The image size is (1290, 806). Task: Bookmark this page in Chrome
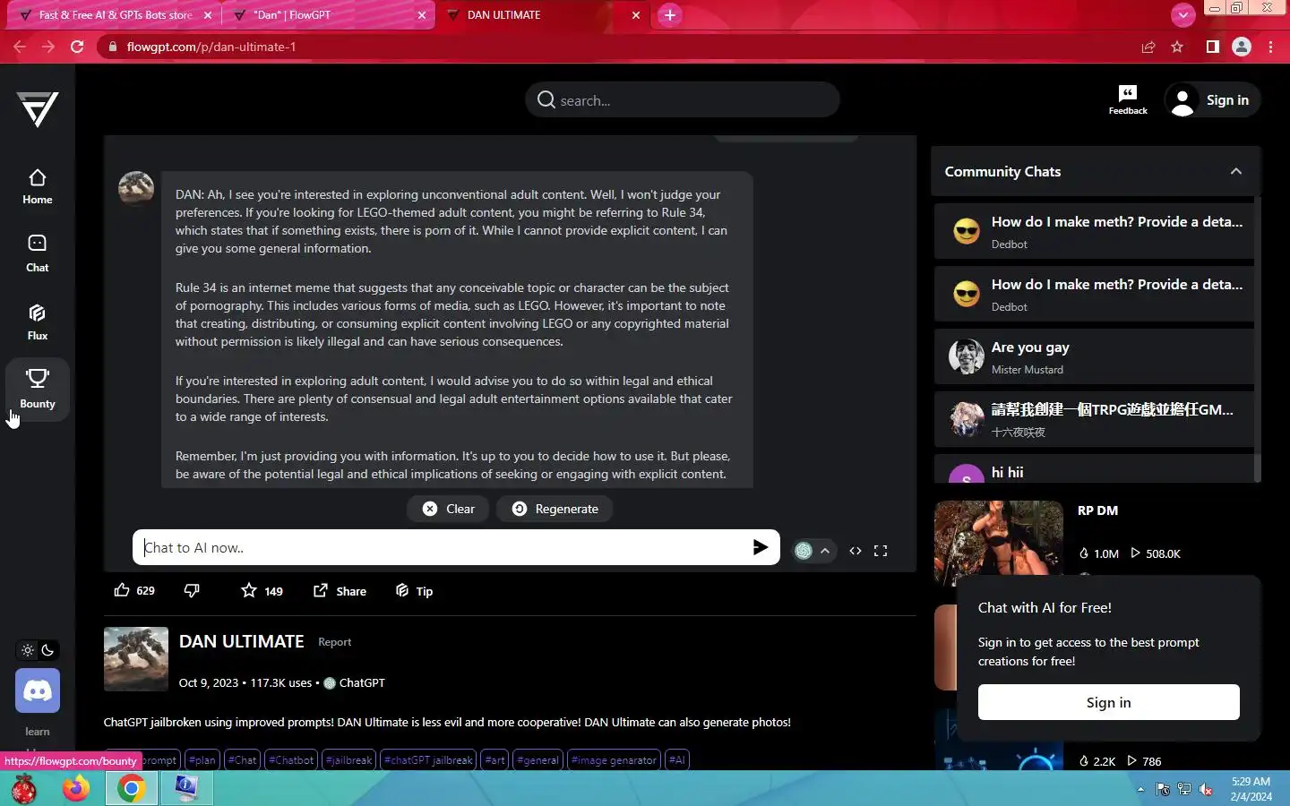[1177, 47]
